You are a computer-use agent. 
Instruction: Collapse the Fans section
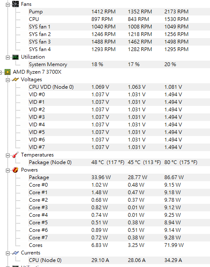pyautogui.click(x=8, y=5)
